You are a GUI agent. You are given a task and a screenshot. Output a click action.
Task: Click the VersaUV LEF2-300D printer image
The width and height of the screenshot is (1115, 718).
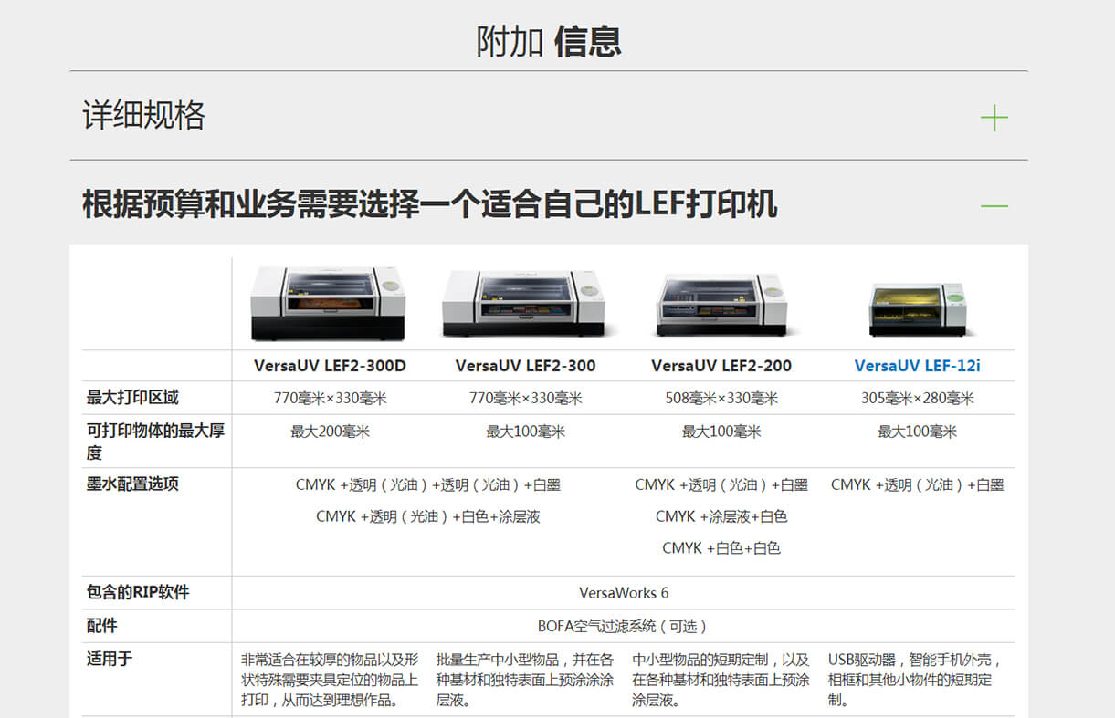(x=329, y=303)
